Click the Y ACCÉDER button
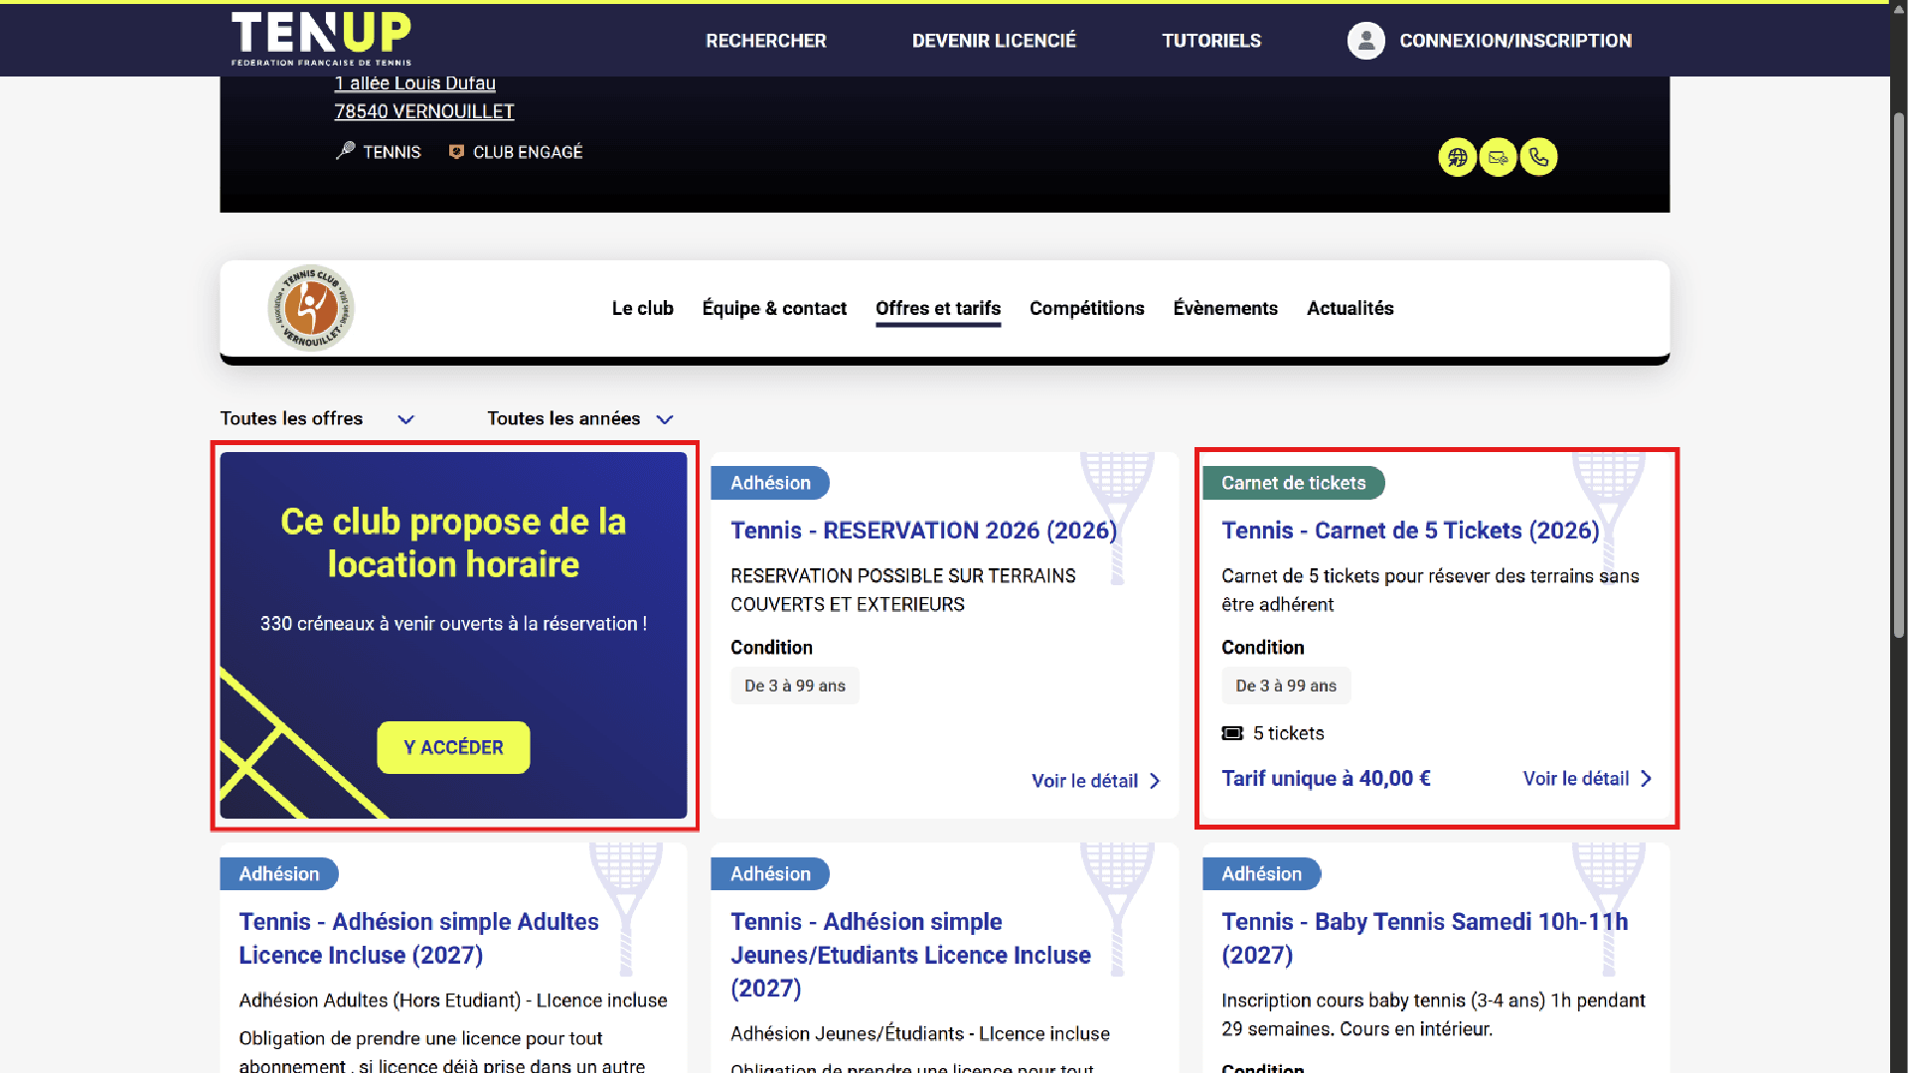1908x1073 pixels. click(453, 747)
